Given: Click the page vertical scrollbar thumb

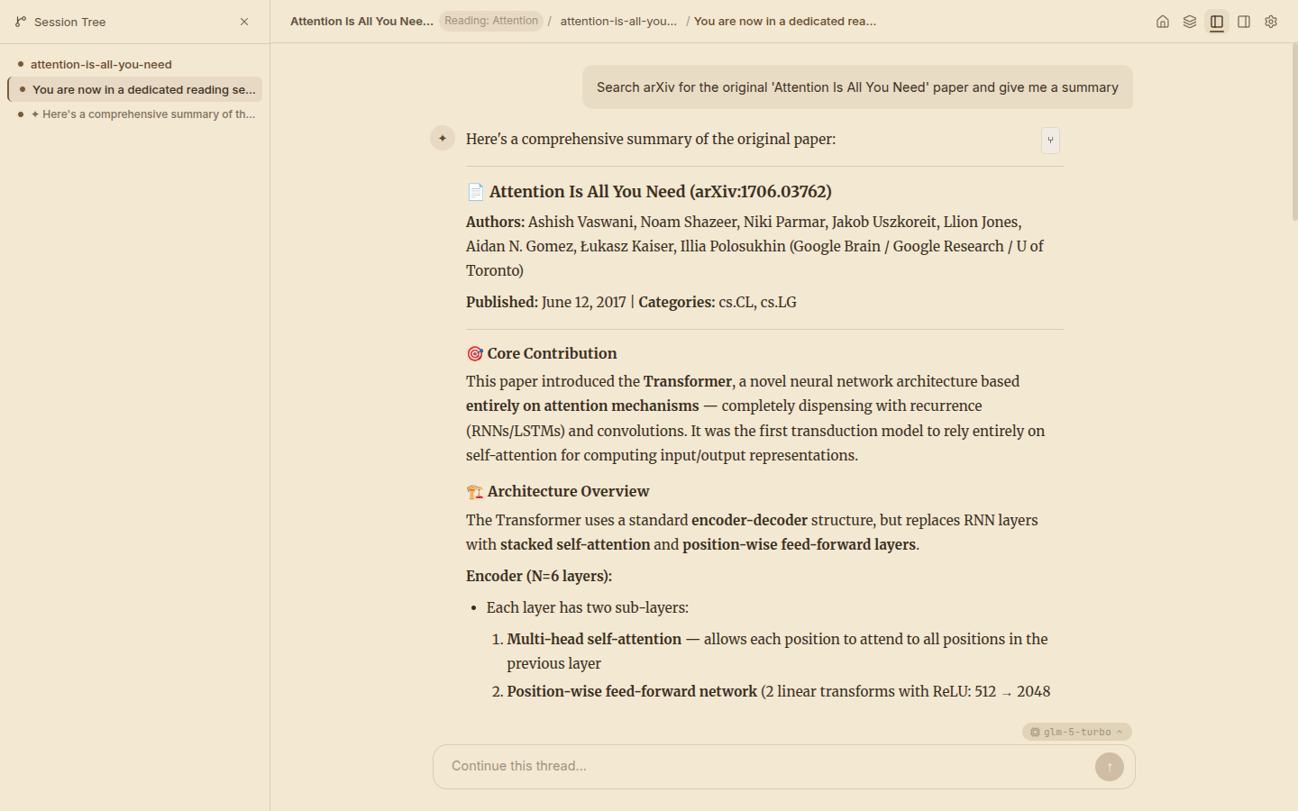Looking at the screenshot, I should click(x=1294, y=132).
